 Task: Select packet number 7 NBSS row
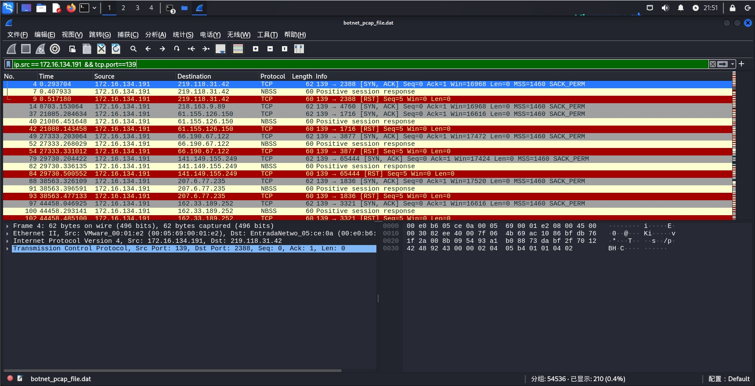(x=367, y=92)
